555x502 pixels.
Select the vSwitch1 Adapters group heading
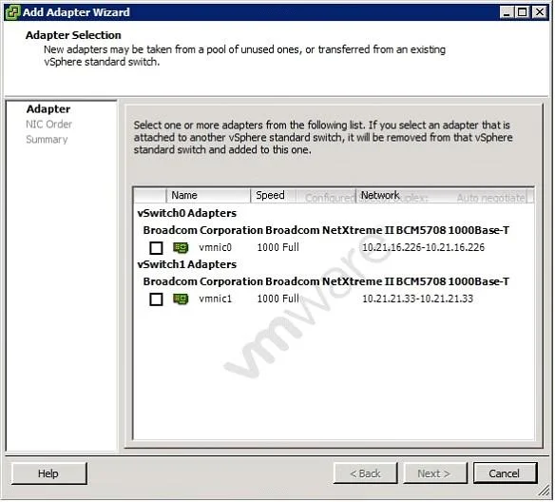tap(187, 264)
